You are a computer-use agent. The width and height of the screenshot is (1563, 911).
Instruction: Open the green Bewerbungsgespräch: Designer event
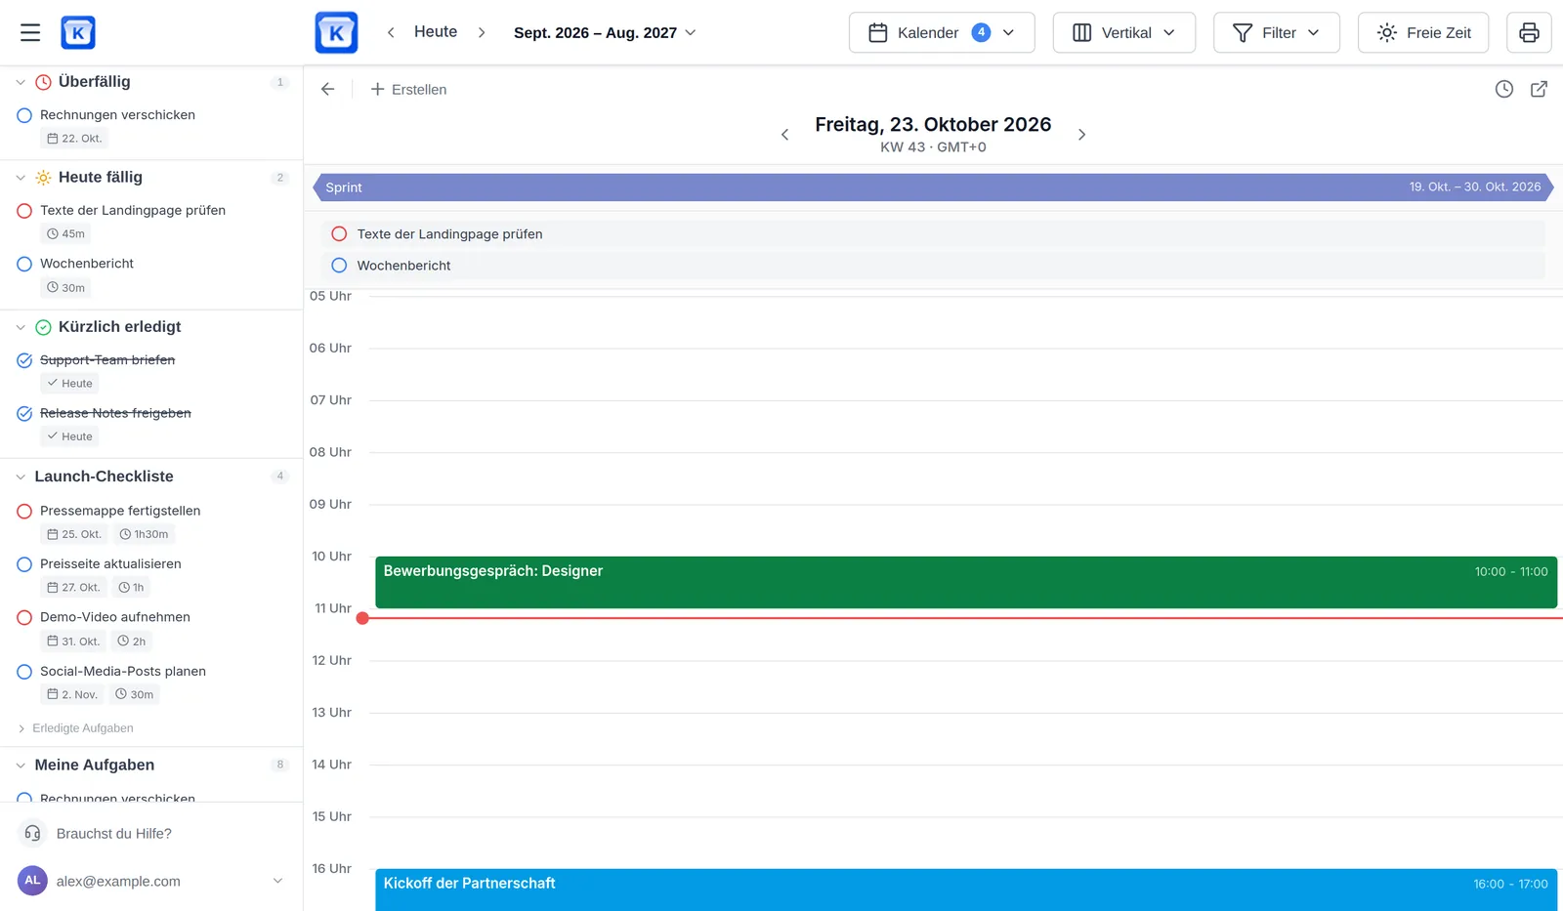[x=966, y=582]
